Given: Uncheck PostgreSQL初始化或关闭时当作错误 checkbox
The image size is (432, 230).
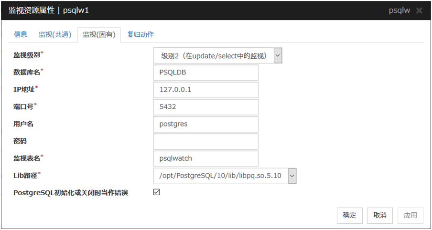Looking at the screenshot, I should click(x=156, y=192).
